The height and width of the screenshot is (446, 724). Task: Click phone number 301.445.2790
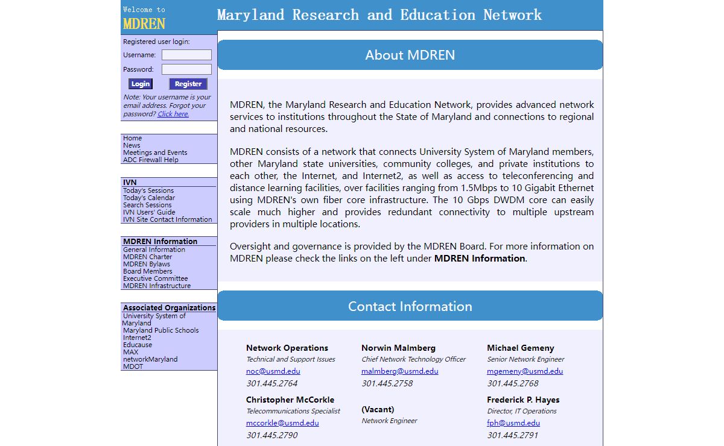pyautogui.click(x=271, y=435)
